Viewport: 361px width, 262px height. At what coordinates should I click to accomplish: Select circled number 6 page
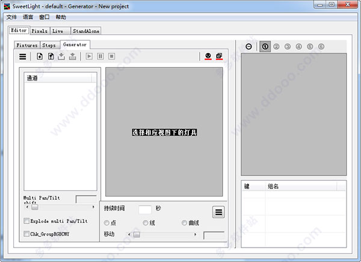pyautogui.click(x=321, y=47)
